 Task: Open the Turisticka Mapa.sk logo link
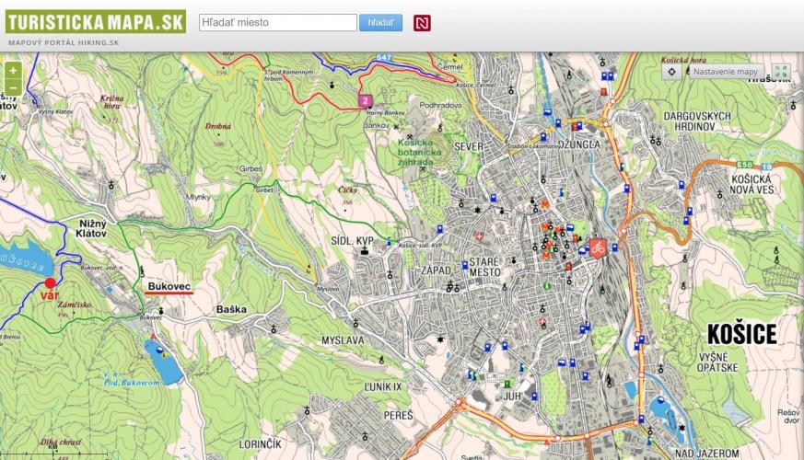point(94,23)
